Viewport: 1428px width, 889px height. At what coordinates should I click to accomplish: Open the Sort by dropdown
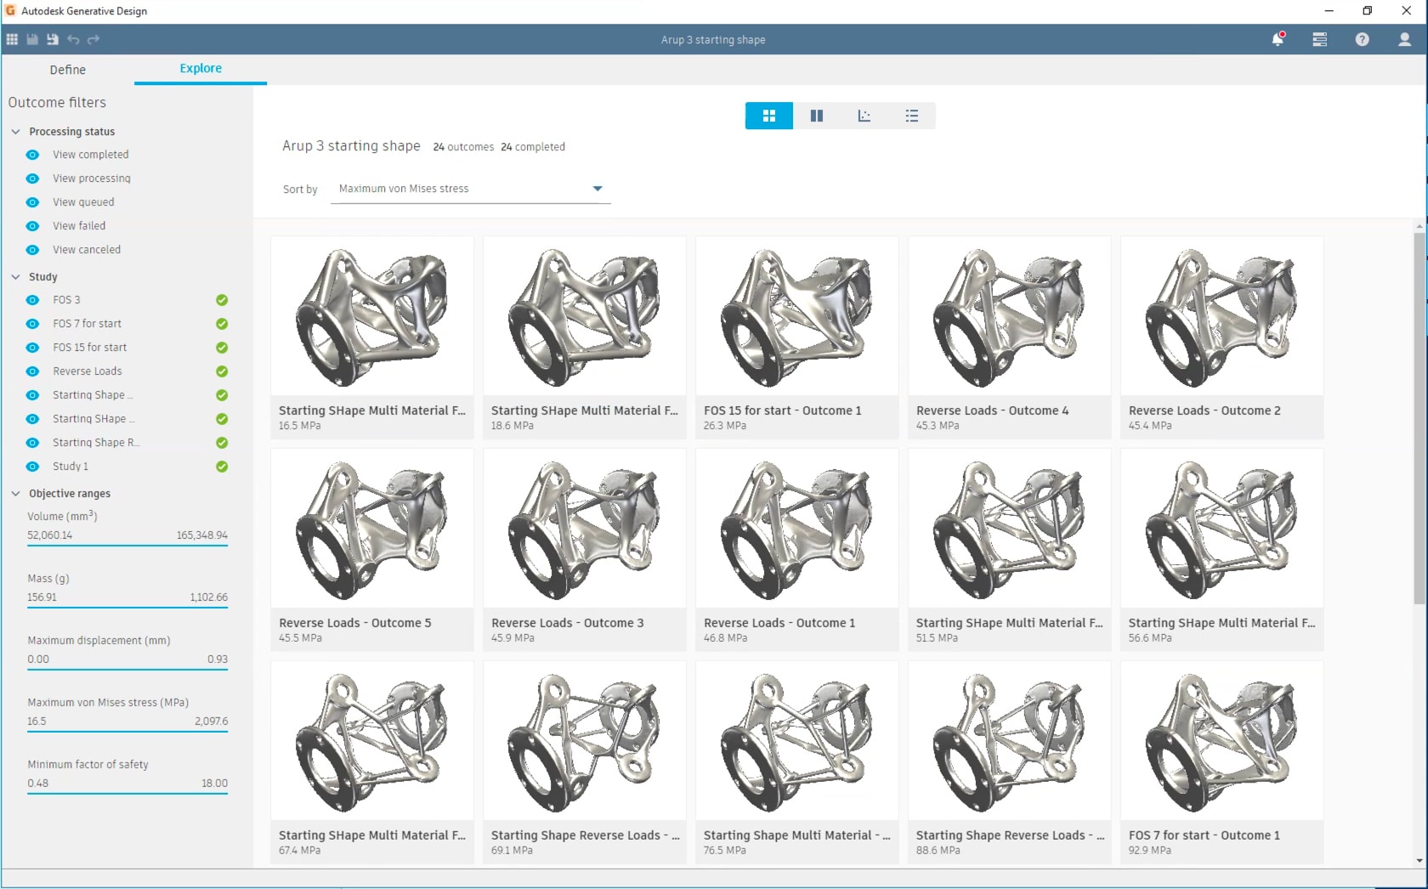tap(598, 189)
